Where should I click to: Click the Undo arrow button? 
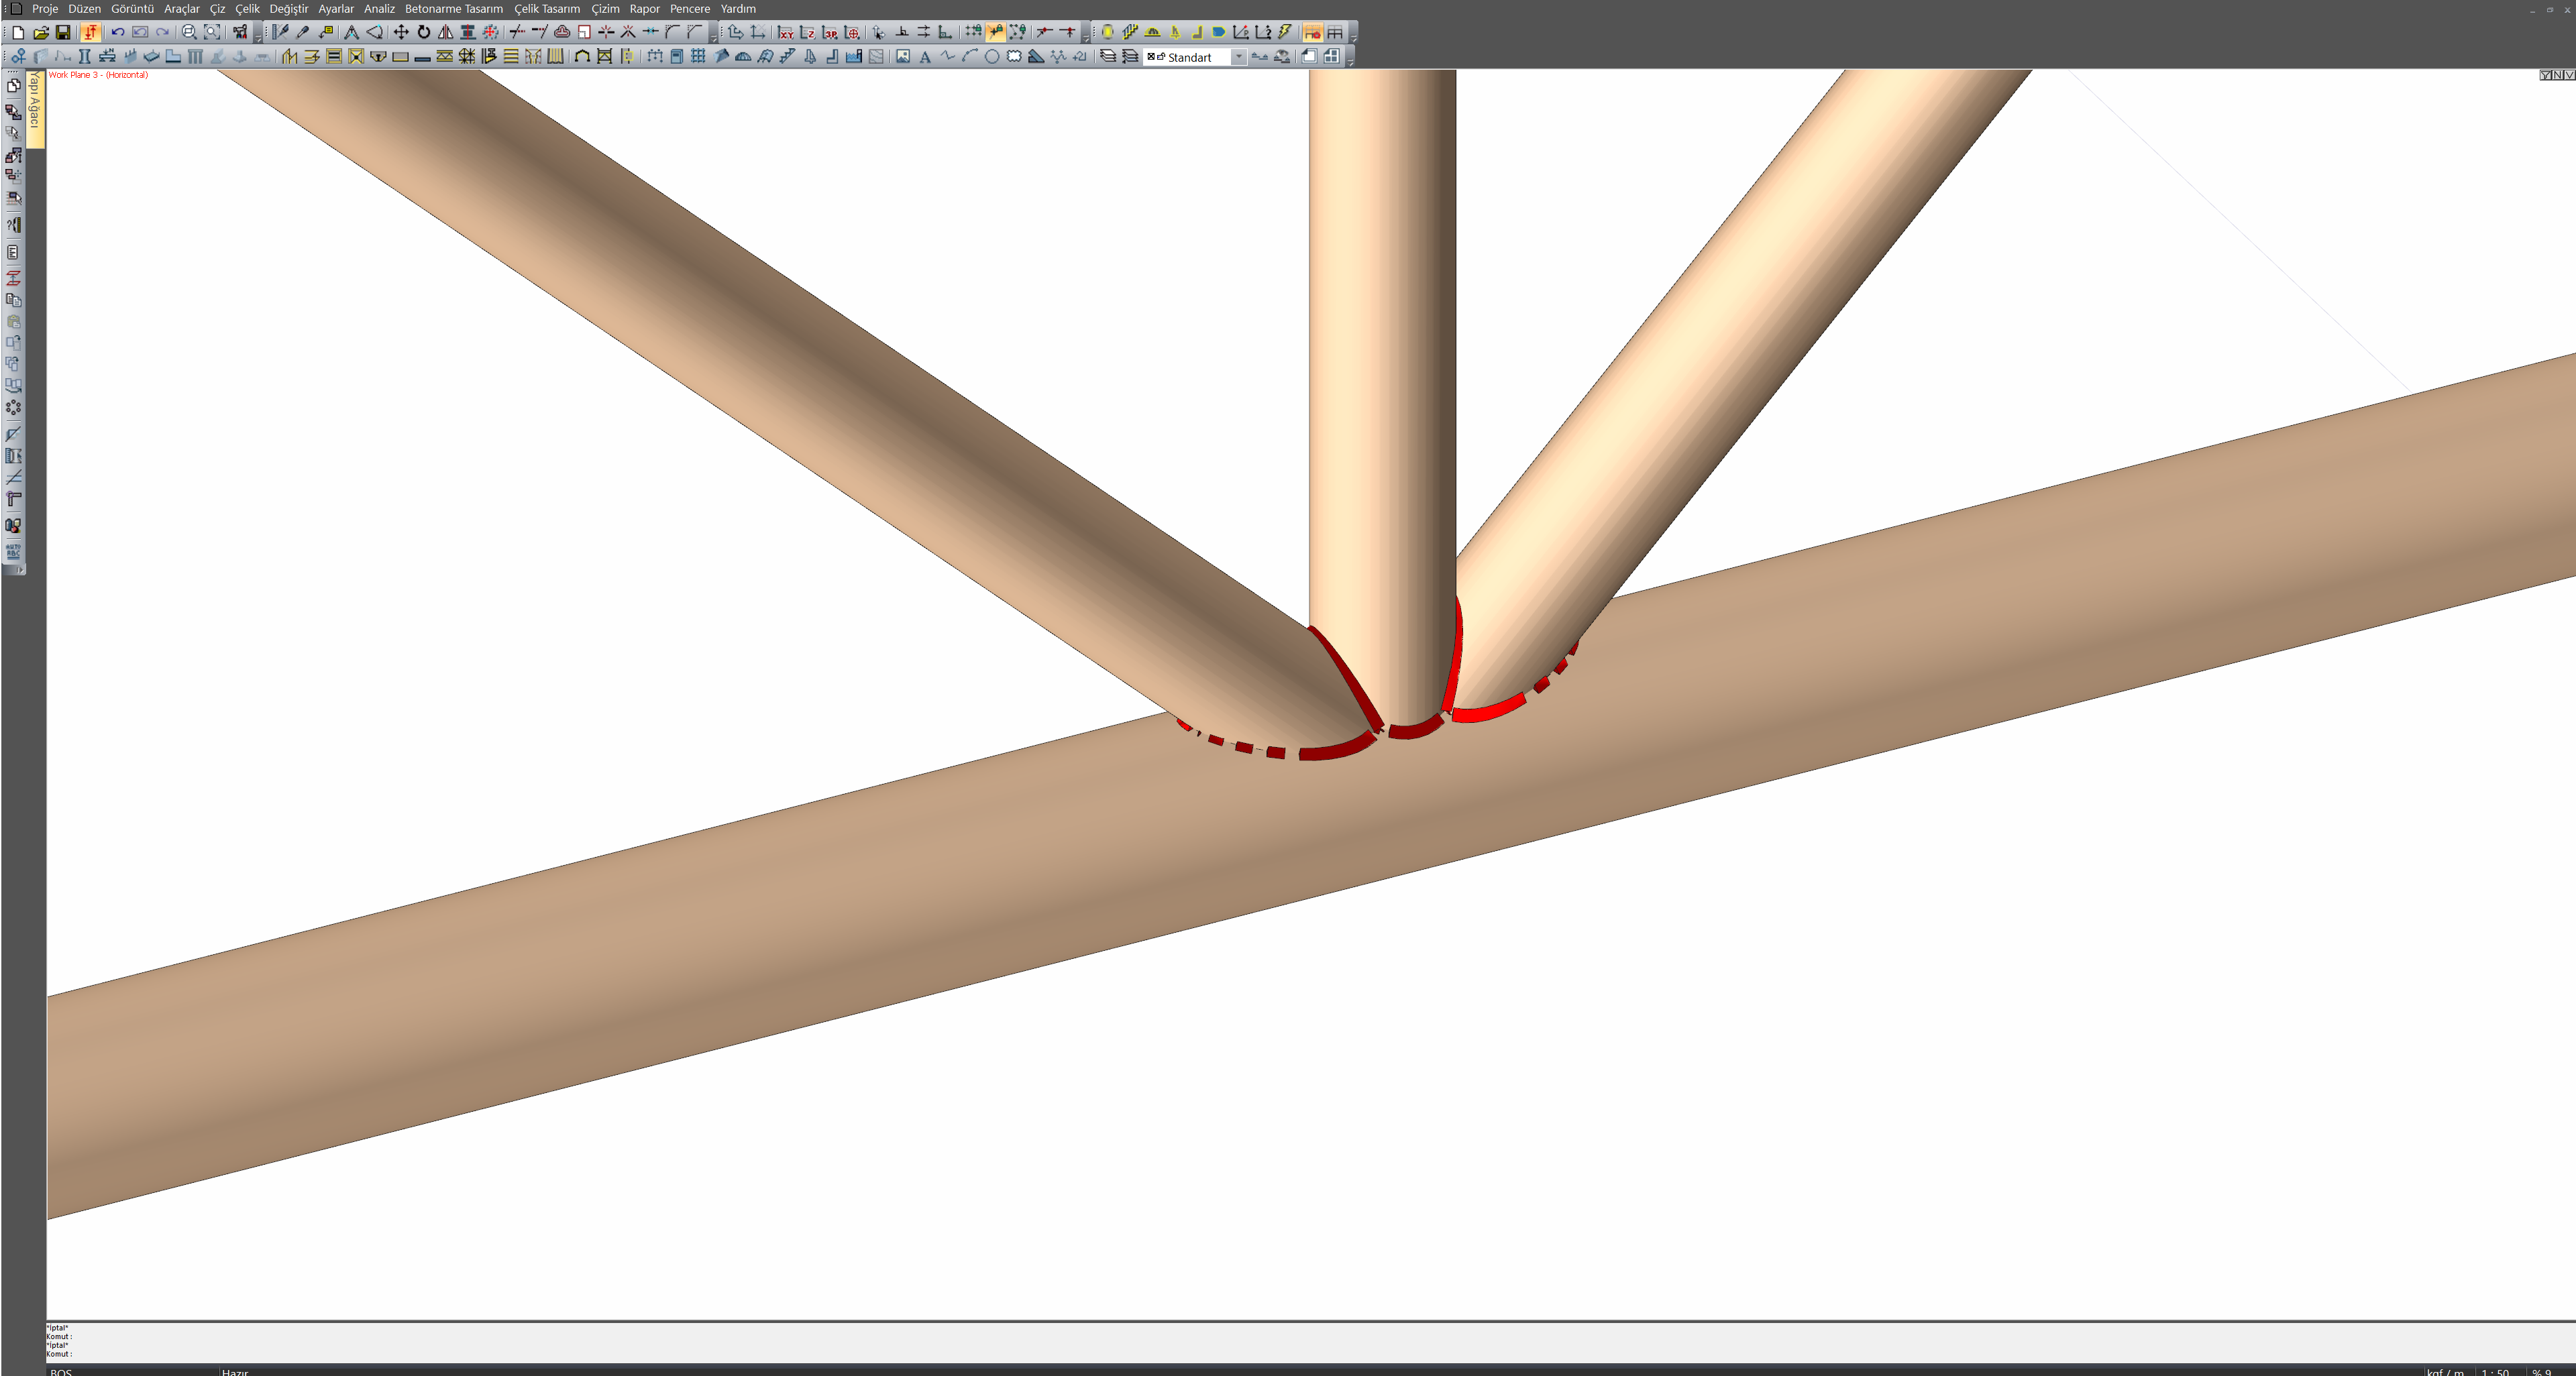point(118,33)
